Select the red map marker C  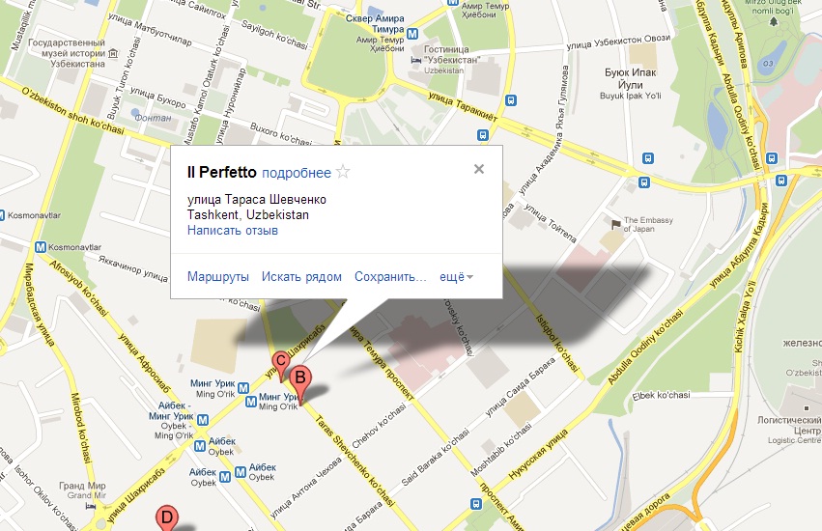point(280,363)
